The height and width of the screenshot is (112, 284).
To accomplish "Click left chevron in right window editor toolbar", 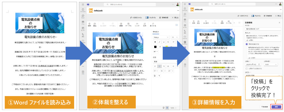I will pyautogui.click(x=190, y=22).
